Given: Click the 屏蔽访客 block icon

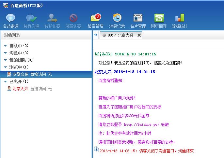Looking at the screenshot, I should 73,18.
